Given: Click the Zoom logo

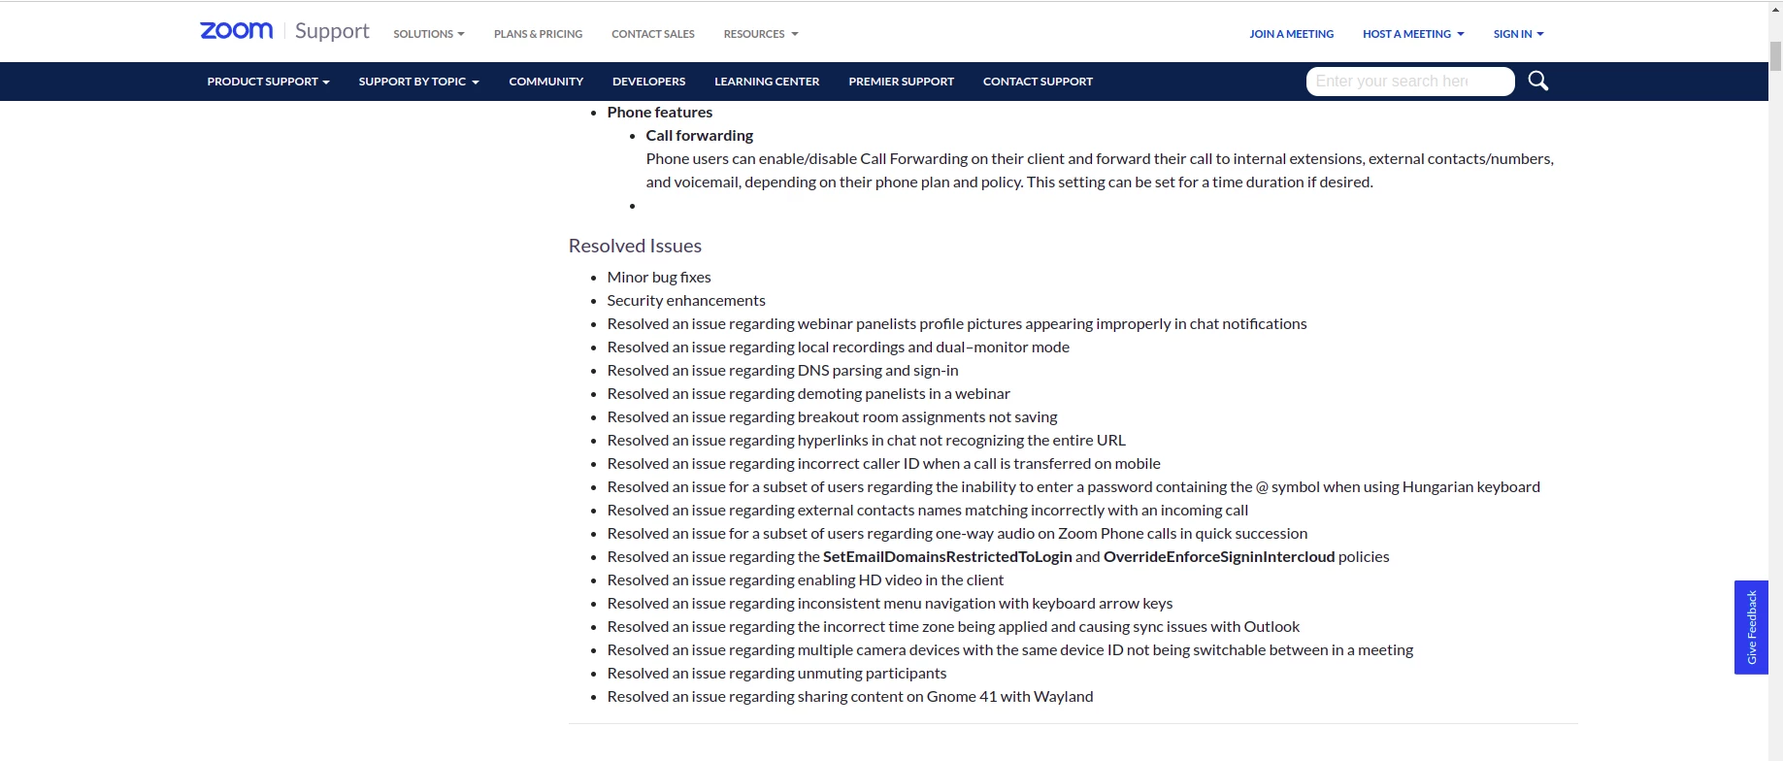Looking at the screenshot, I should [237, 31].
